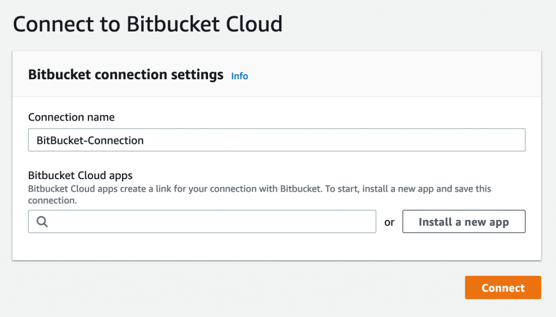This screenshot has height=317, width=556.
Task: Click the Connection name label
Action: coord(71,117)
